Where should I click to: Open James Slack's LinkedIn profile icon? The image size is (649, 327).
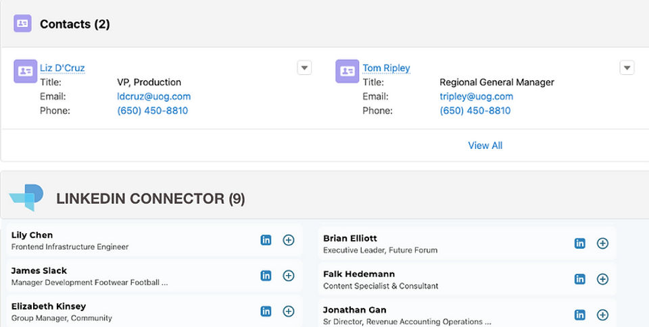pos(266,276)
